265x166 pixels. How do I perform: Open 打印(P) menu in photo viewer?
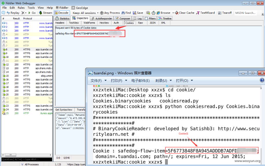coord(119,81)
